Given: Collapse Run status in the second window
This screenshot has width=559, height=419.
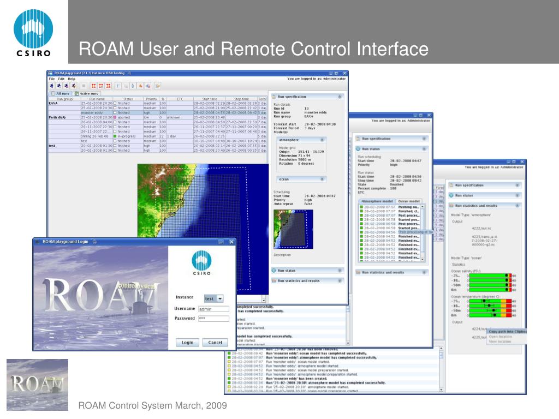Looking at the screenshot, I should point(424,149).
